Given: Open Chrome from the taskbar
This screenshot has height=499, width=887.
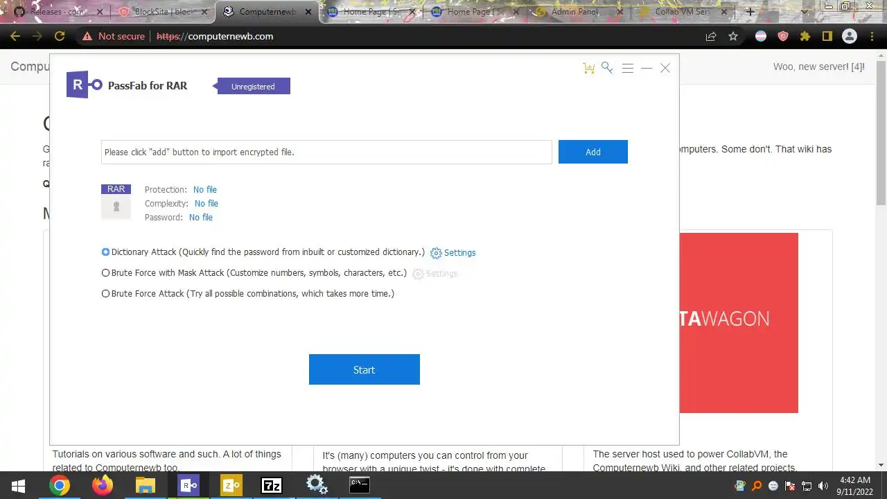Looking at the screenshot, I should tap(60, 486).
